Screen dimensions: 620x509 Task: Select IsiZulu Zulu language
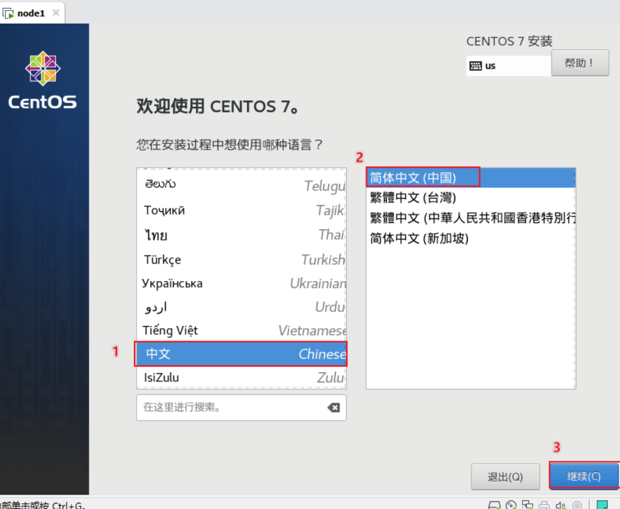click(x=241, y=378)
